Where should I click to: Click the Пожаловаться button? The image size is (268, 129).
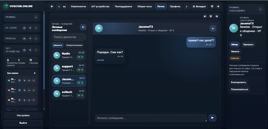[239, 89]
